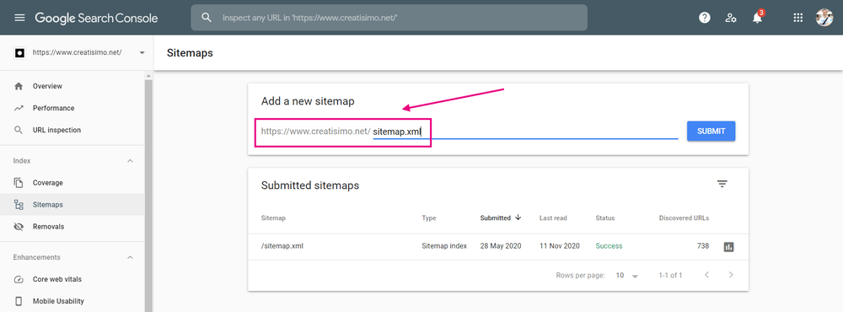The width and height of the screenshot is (843, 312).
Task: Open the Google apps grid
Action: click(x=798, y=18)
